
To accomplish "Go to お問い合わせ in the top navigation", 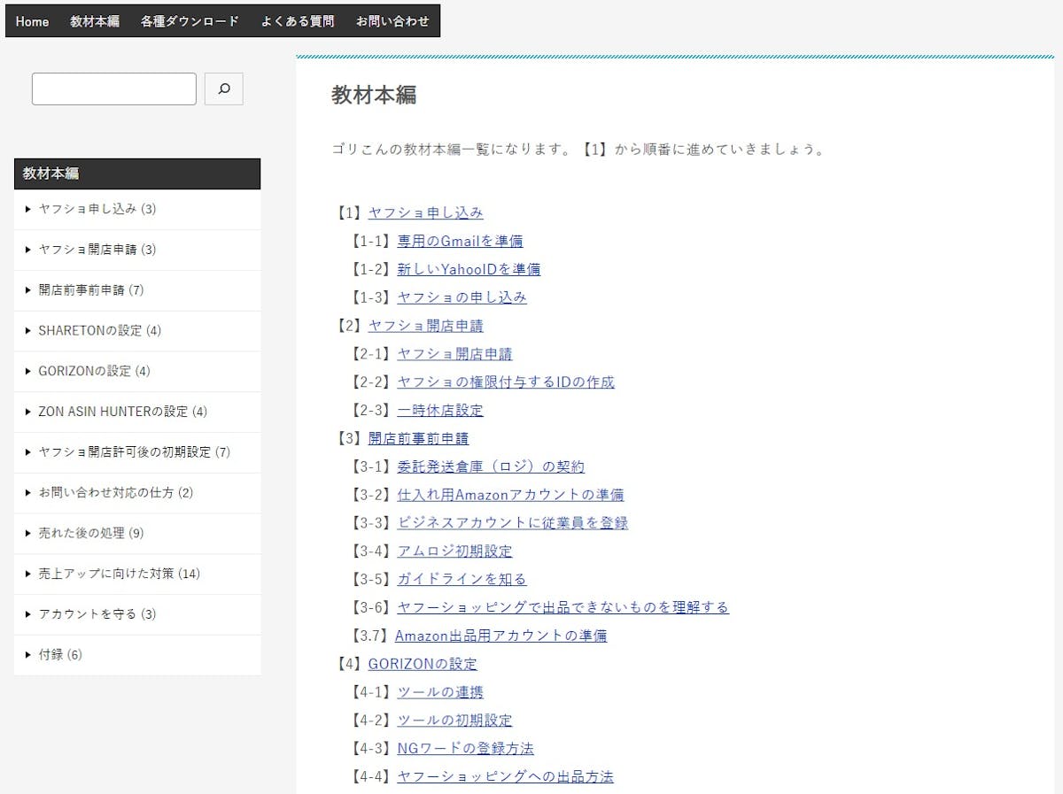I will [x=392, y=21].
